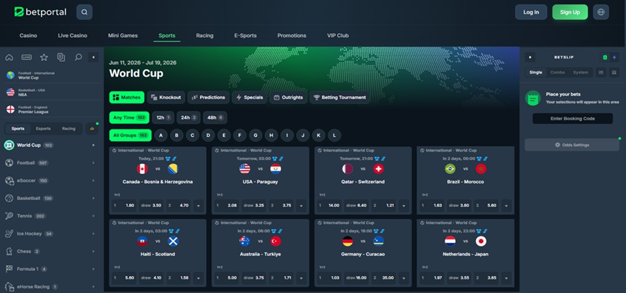Select the System bet type

(580, 72)
